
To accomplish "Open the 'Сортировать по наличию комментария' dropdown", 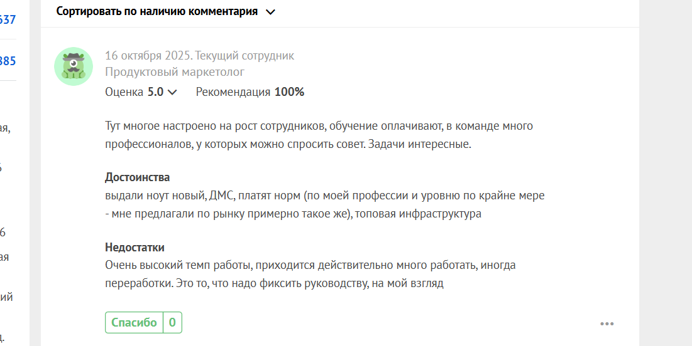I will click(x=157, y=11).
